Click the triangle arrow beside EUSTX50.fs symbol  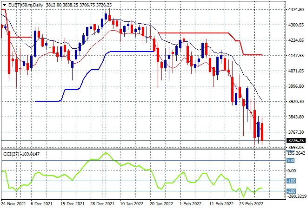coord(4,5)
